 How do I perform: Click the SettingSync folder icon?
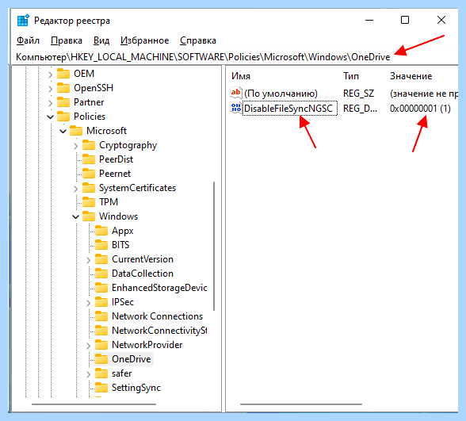point(101,388)
